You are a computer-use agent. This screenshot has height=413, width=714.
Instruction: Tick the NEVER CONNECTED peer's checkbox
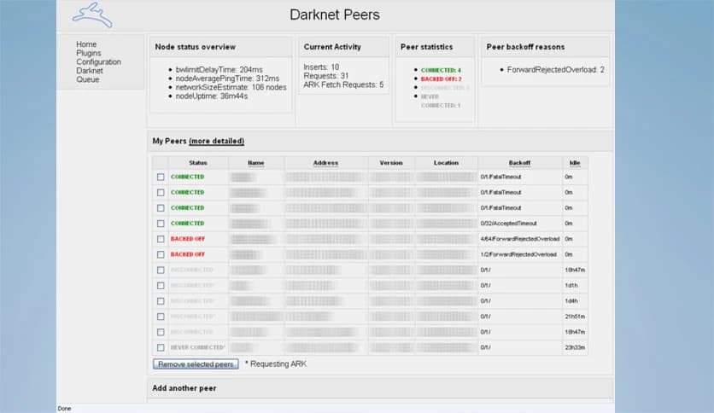pyautogui.click(x=161, y=347)
